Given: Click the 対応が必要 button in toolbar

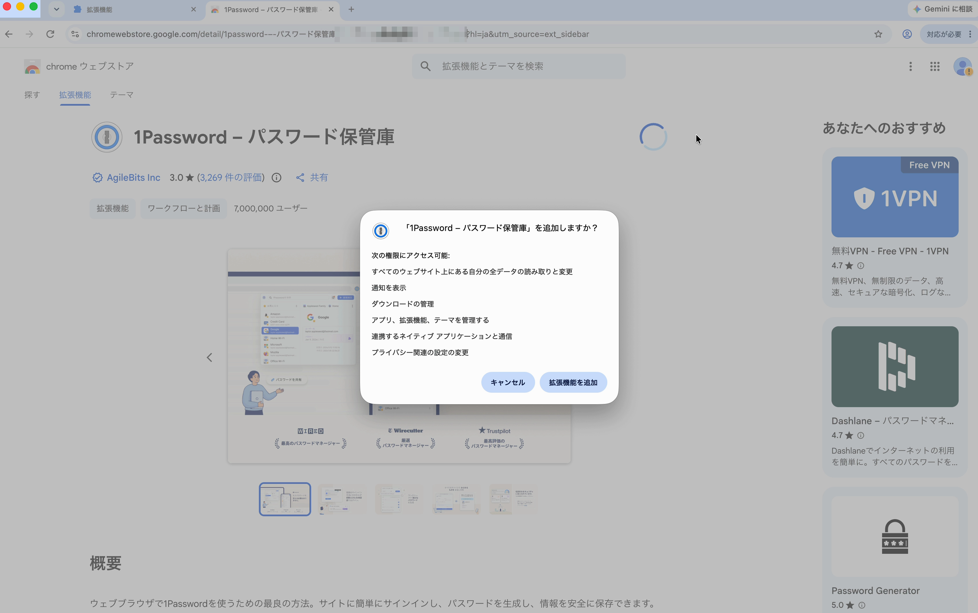Looking at the screenshot, I should [944, 34].
